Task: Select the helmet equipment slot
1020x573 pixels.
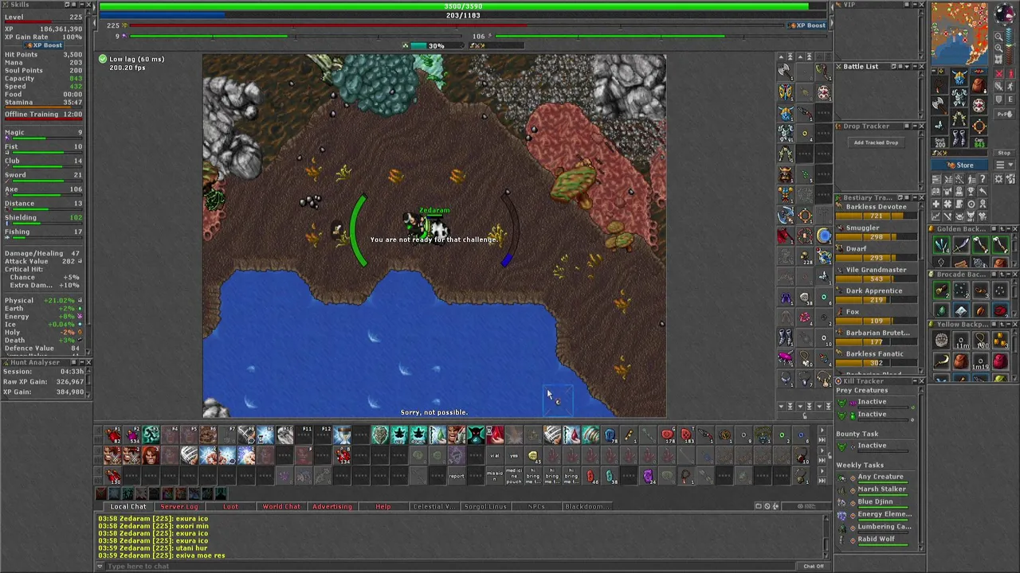Action: point(959,77)
